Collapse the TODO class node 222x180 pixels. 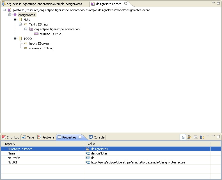[15, 38]
